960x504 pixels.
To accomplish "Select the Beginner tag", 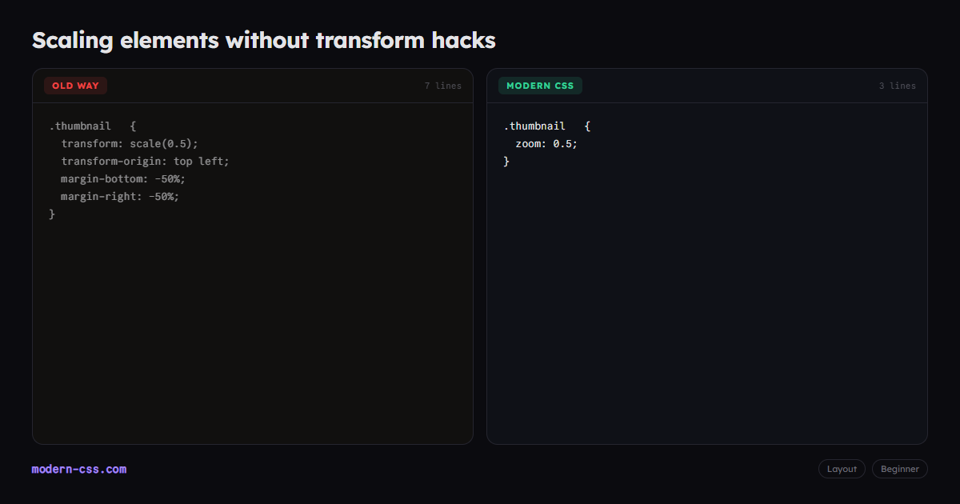I will [x=900, y=469].
